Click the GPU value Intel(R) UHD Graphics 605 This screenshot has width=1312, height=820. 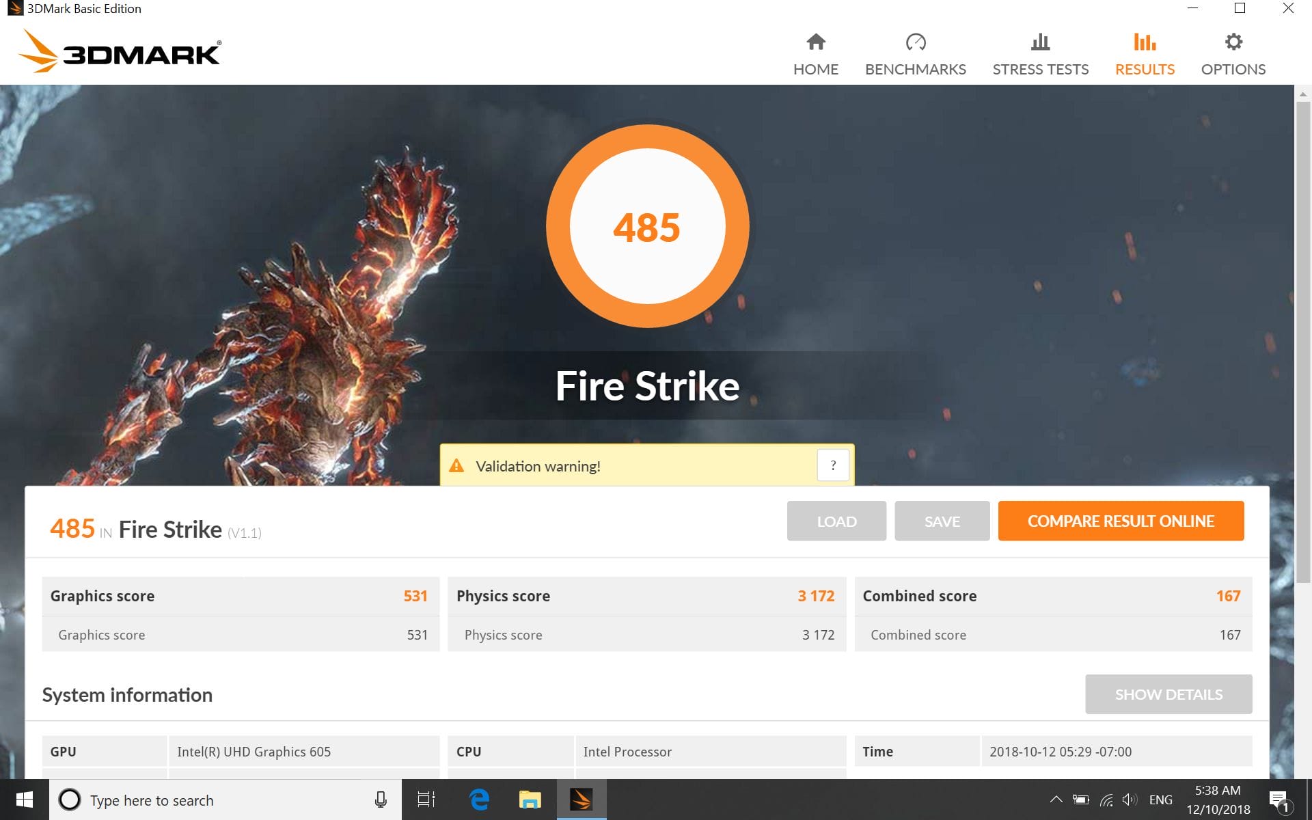[x=254, y=752]
